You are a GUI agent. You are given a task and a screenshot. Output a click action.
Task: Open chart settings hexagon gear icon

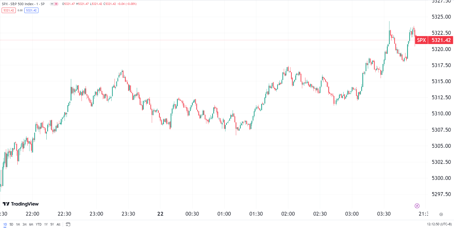[x=441, y=214]
